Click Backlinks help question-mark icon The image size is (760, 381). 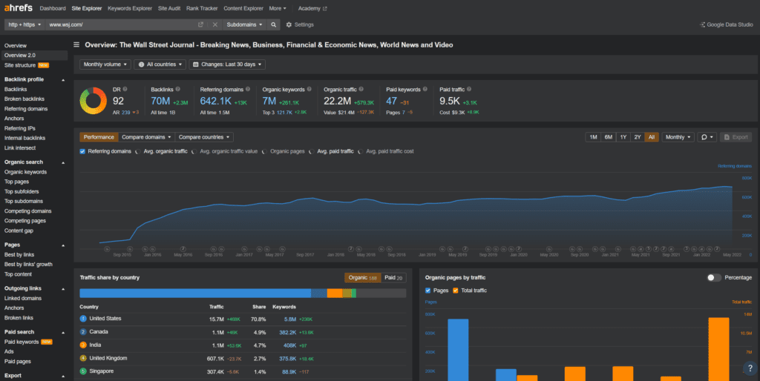point(178,89)
